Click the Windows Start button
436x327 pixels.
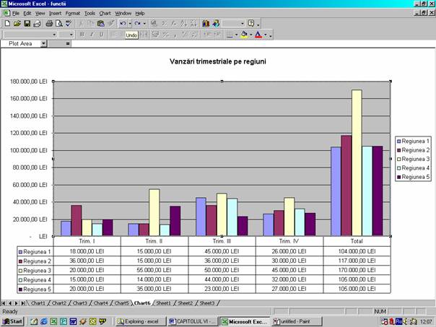pyautogui.click(x=13, y=321)
